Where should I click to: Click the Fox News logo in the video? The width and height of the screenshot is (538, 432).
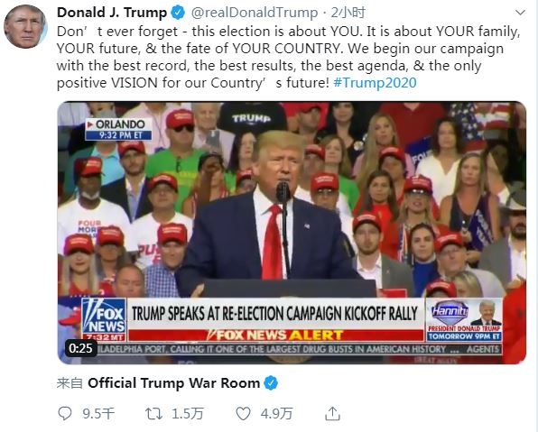pos(104,319)
